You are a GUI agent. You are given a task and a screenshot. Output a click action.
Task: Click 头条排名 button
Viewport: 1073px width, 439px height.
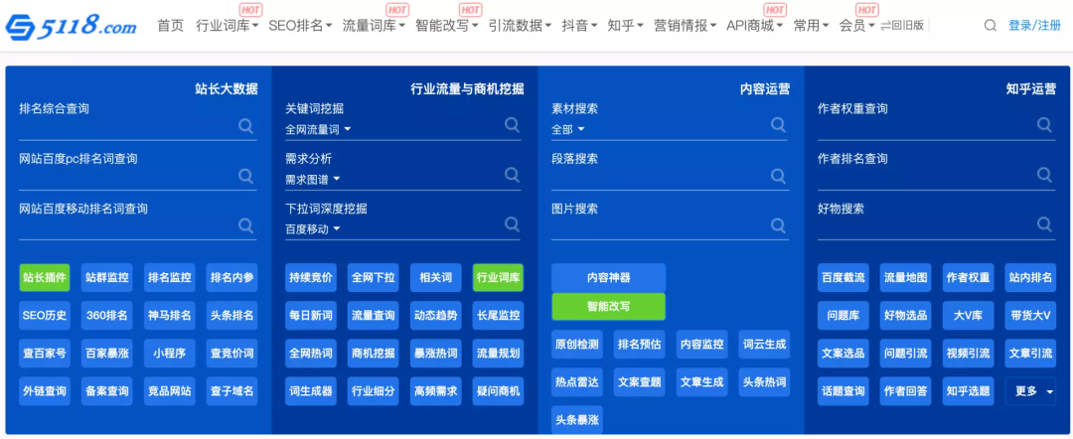click(x=231, y=315)
